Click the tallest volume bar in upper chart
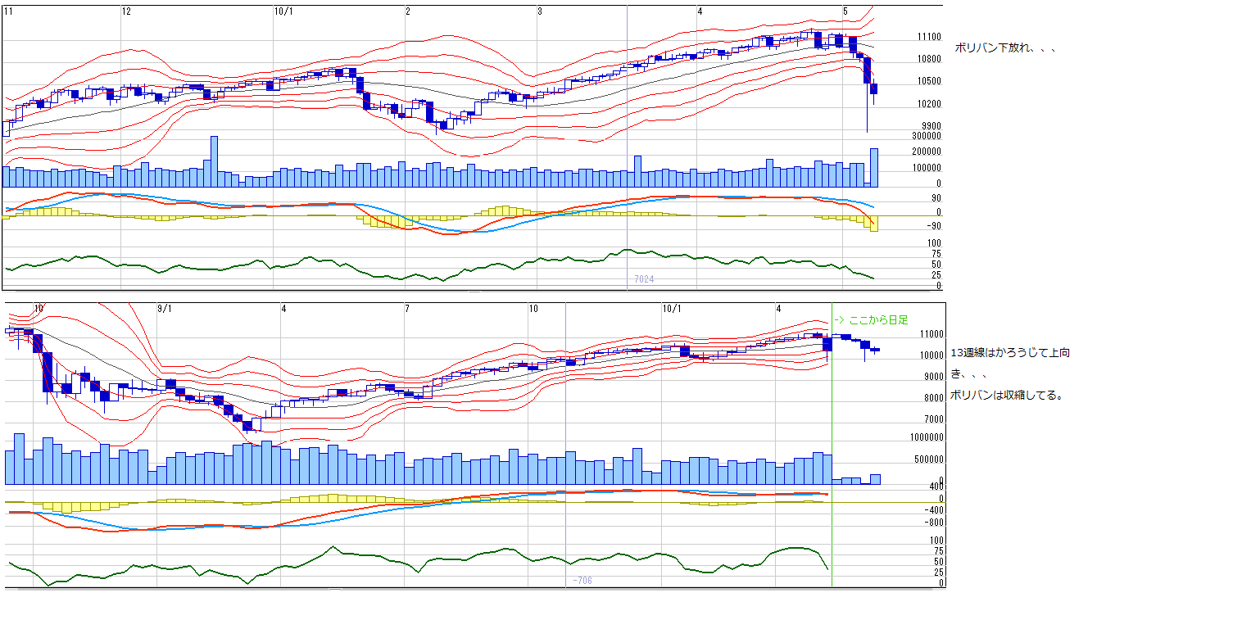This screenshot has height=629, width=1242. (x=214, y=161)
